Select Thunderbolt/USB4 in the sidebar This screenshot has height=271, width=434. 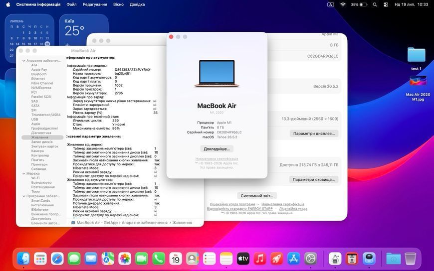pos(46,115)
